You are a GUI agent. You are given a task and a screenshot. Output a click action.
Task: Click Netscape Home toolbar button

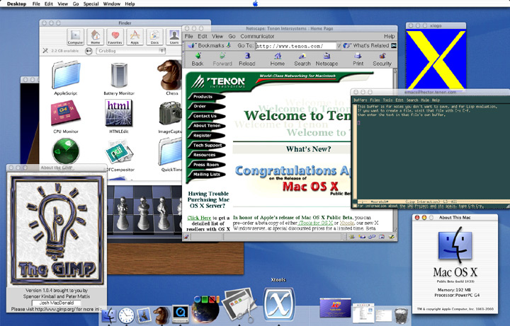click(x=278, y=59)
